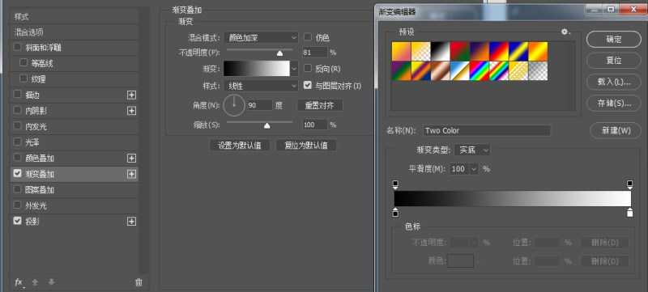Screen dimensions: 648x292
Task: Click the angle value field showing 90
Action: 260,105
